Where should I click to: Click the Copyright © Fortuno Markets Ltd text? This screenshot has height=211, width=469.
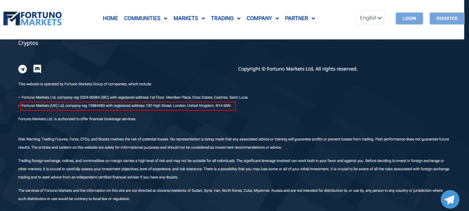tap(298, 69)
